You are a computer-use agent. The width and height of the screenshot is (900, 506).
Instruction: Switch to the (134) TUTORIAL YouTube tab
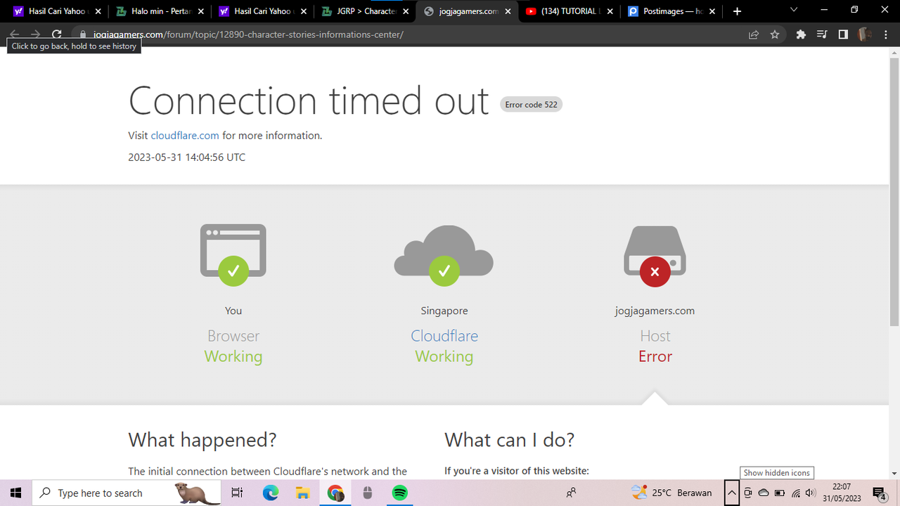click(x=571, y=11)
